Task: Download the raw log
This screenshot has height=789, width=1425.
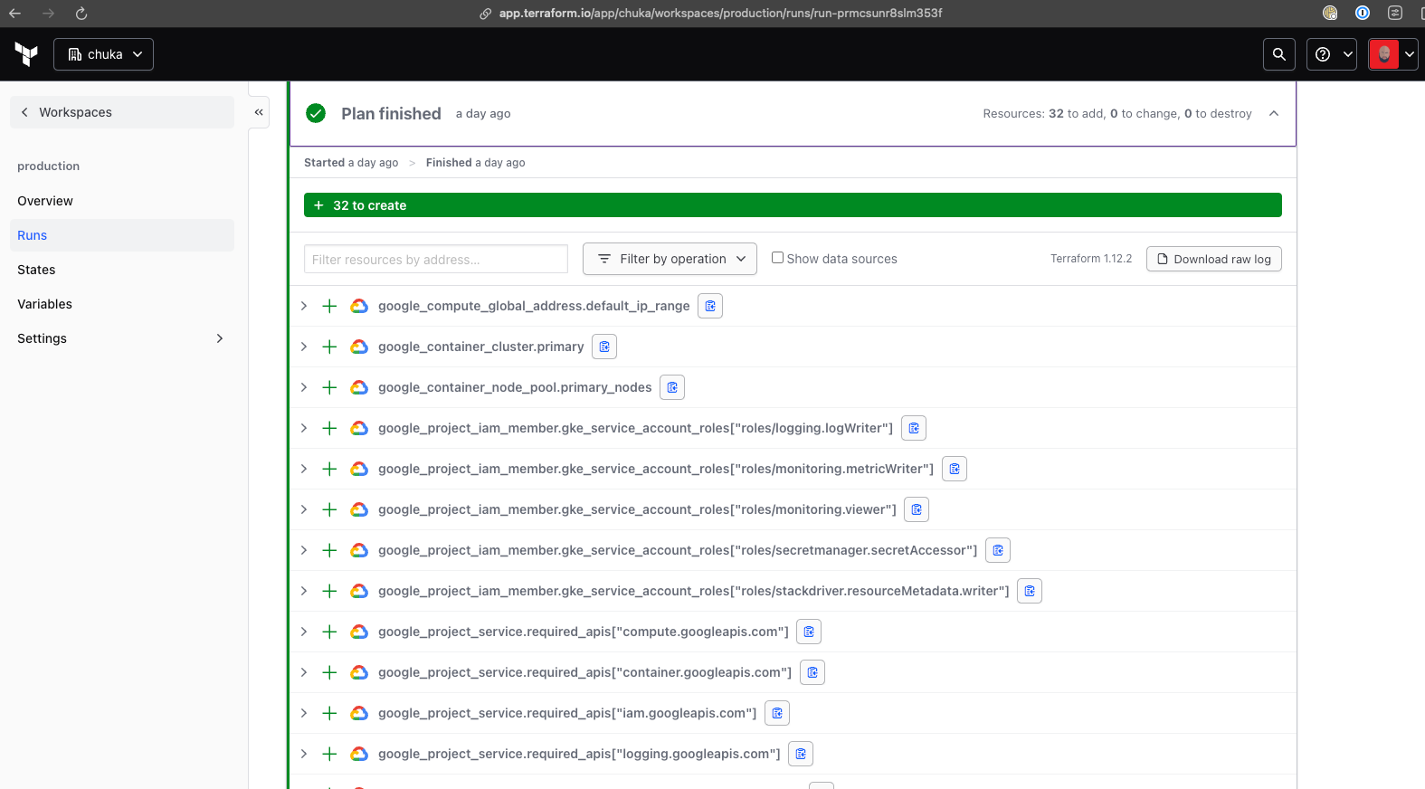Action: pos(1213,259)
